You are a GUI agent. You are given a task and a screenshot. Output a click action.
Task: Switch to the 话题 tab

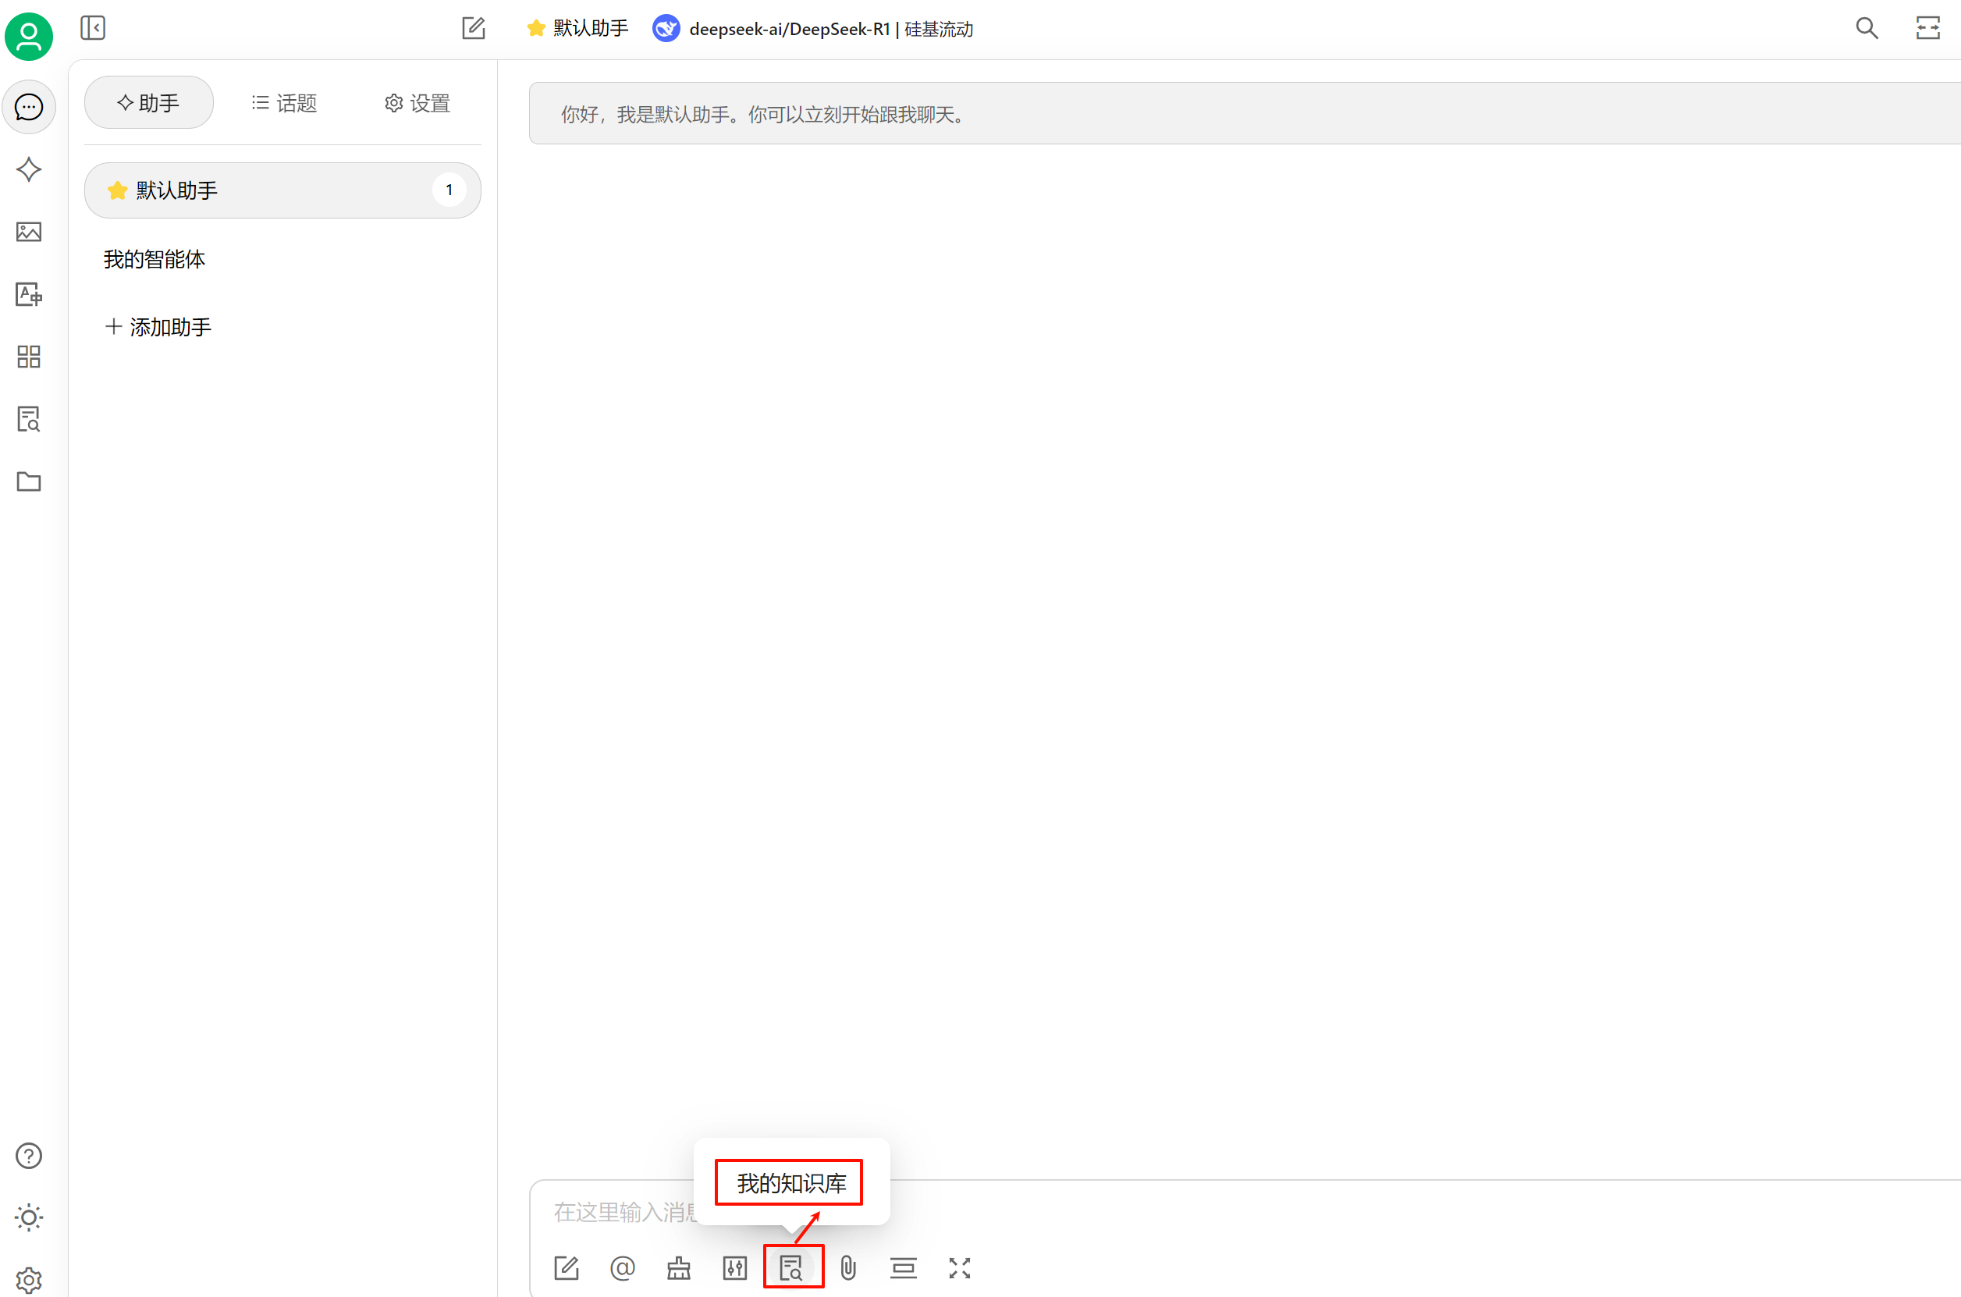(284, 102)
